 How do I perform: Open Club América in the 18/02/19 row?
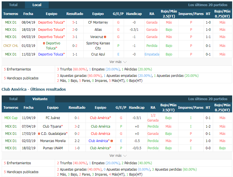(x=100, y=148)
